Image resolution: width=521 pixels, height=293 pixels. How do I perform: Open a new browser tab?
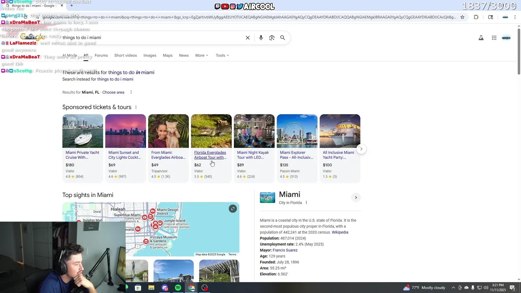click(x=72, y=6)
